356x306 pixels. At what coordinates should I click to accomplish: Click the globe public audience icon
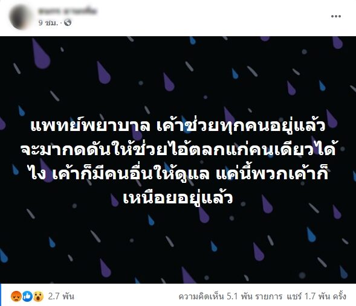(68, 22)
